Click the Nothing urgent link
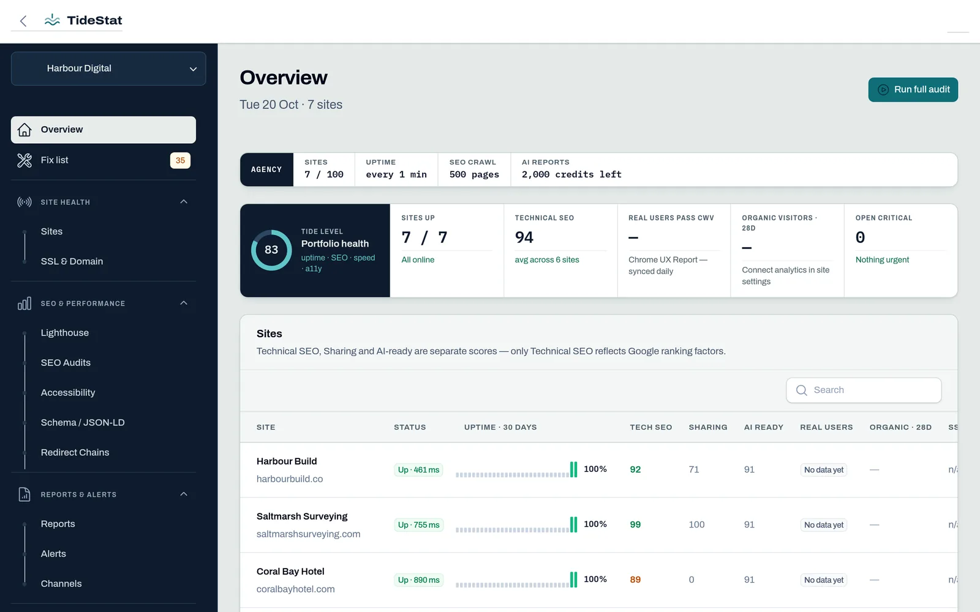980x612 pixels. [882, 260]
